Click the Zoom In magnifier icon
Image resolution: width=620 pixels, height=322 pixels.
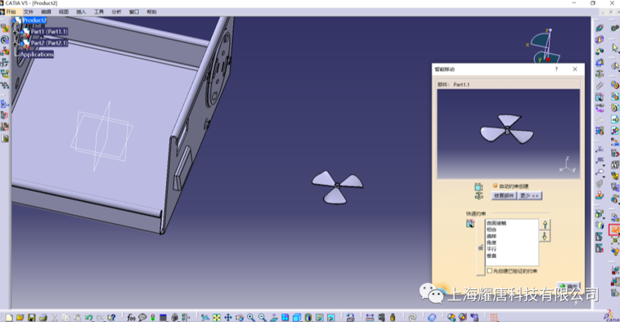pyautogui.click(x=251, y=317)
